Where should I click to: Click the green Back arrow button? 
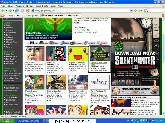[3, 10]
